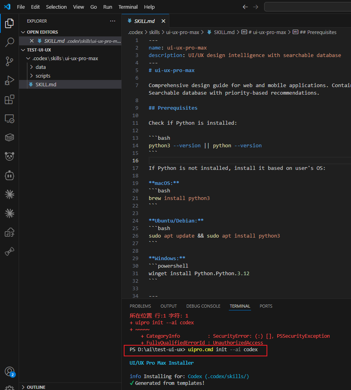Click the cube container icon in activity bar
This screenshot has width=351, height=390.
[x=9, y=137]
